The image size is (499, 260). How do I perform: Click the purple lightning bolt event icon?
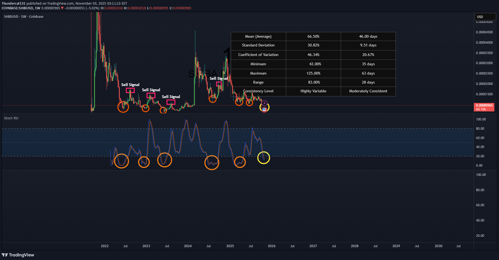coord(264,103)
